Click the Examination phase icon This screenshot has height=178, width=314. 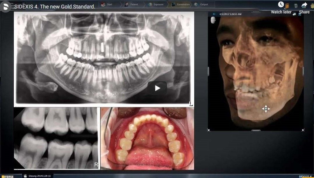[173, 5]
